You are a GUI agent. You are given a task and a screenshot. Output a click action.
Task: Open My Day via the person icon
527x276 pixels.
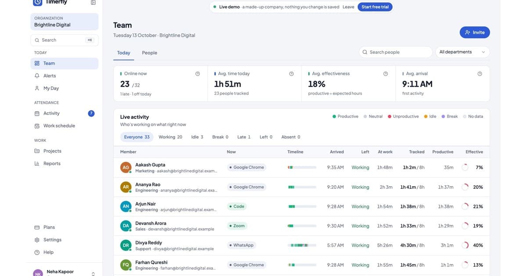coord(37,88)
